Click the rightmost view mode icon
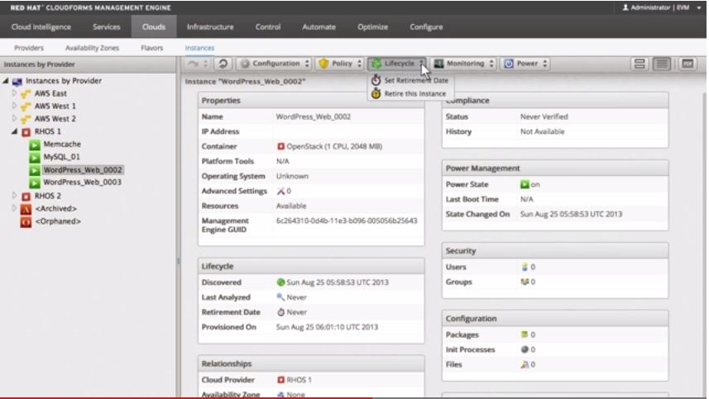The width and height of the screenshot is (709, 399). click(687, 64)
